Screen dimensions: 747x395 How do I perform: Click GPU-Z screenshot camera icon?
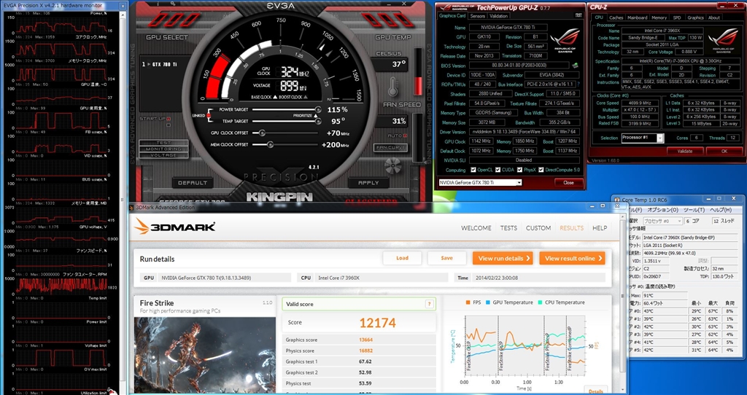[578, 16]
